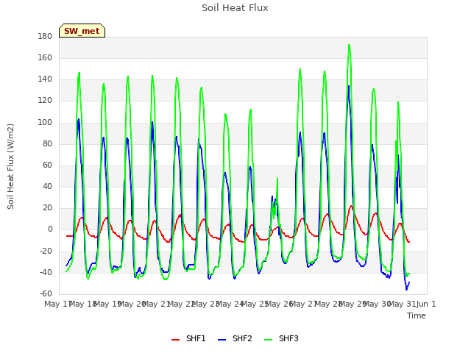This screenshot has height=353, width=471.
Task: Click the Jun 1 x-axis date label
Action: 426,304
